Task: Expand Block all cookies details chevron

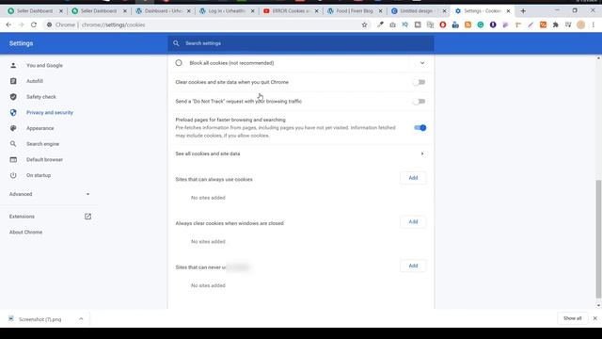Action: click(422, 63)
